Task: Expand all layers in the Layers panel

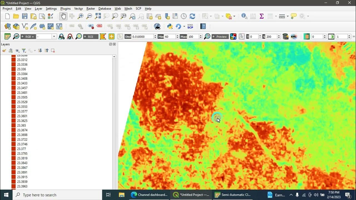Action: point(40,51)
